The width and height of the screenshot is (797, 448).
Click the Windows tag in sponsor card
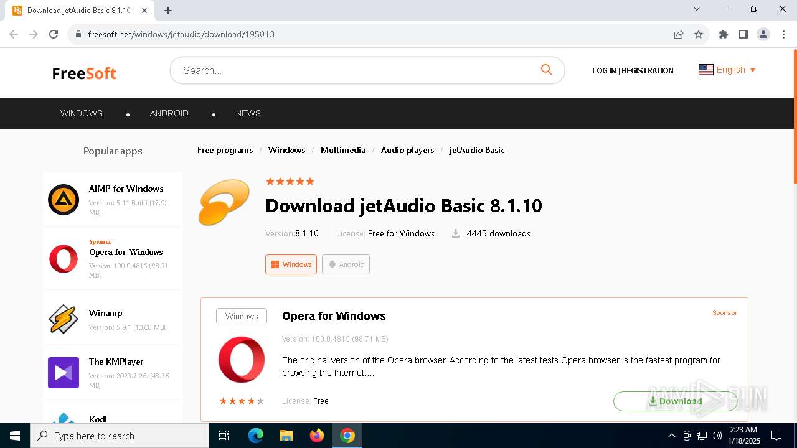(x=242, y=316)
